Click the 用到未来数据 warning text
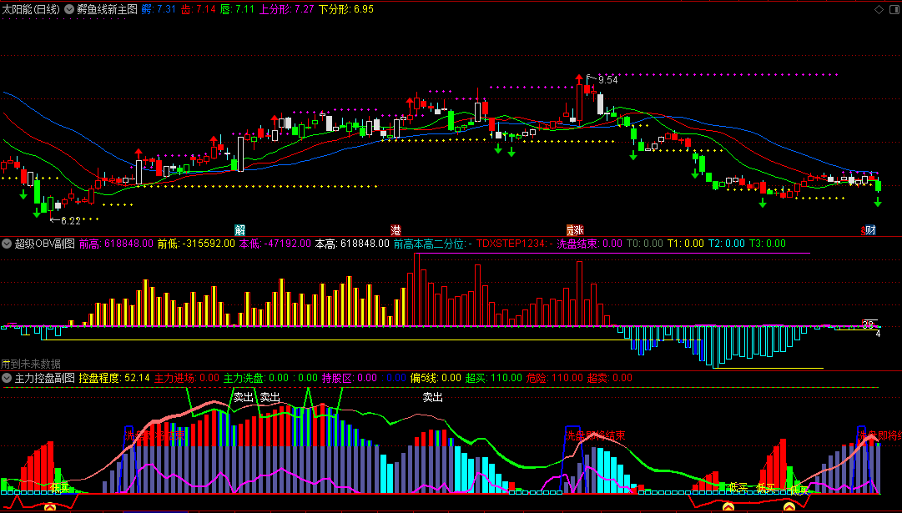Image resolution: width=902 pixels, height=513 pixels. 31,364
